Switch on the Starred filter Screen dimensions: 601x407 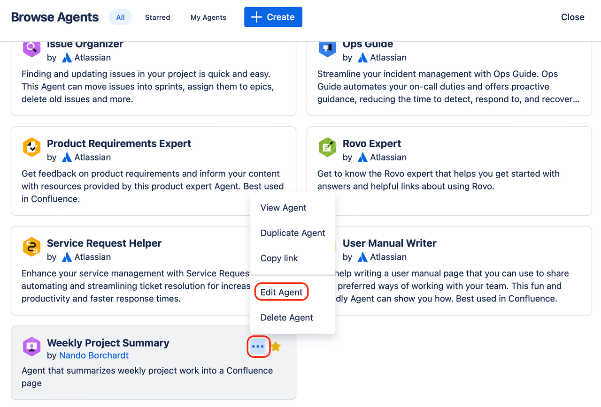pyautogui.click(x=157, y=17)
